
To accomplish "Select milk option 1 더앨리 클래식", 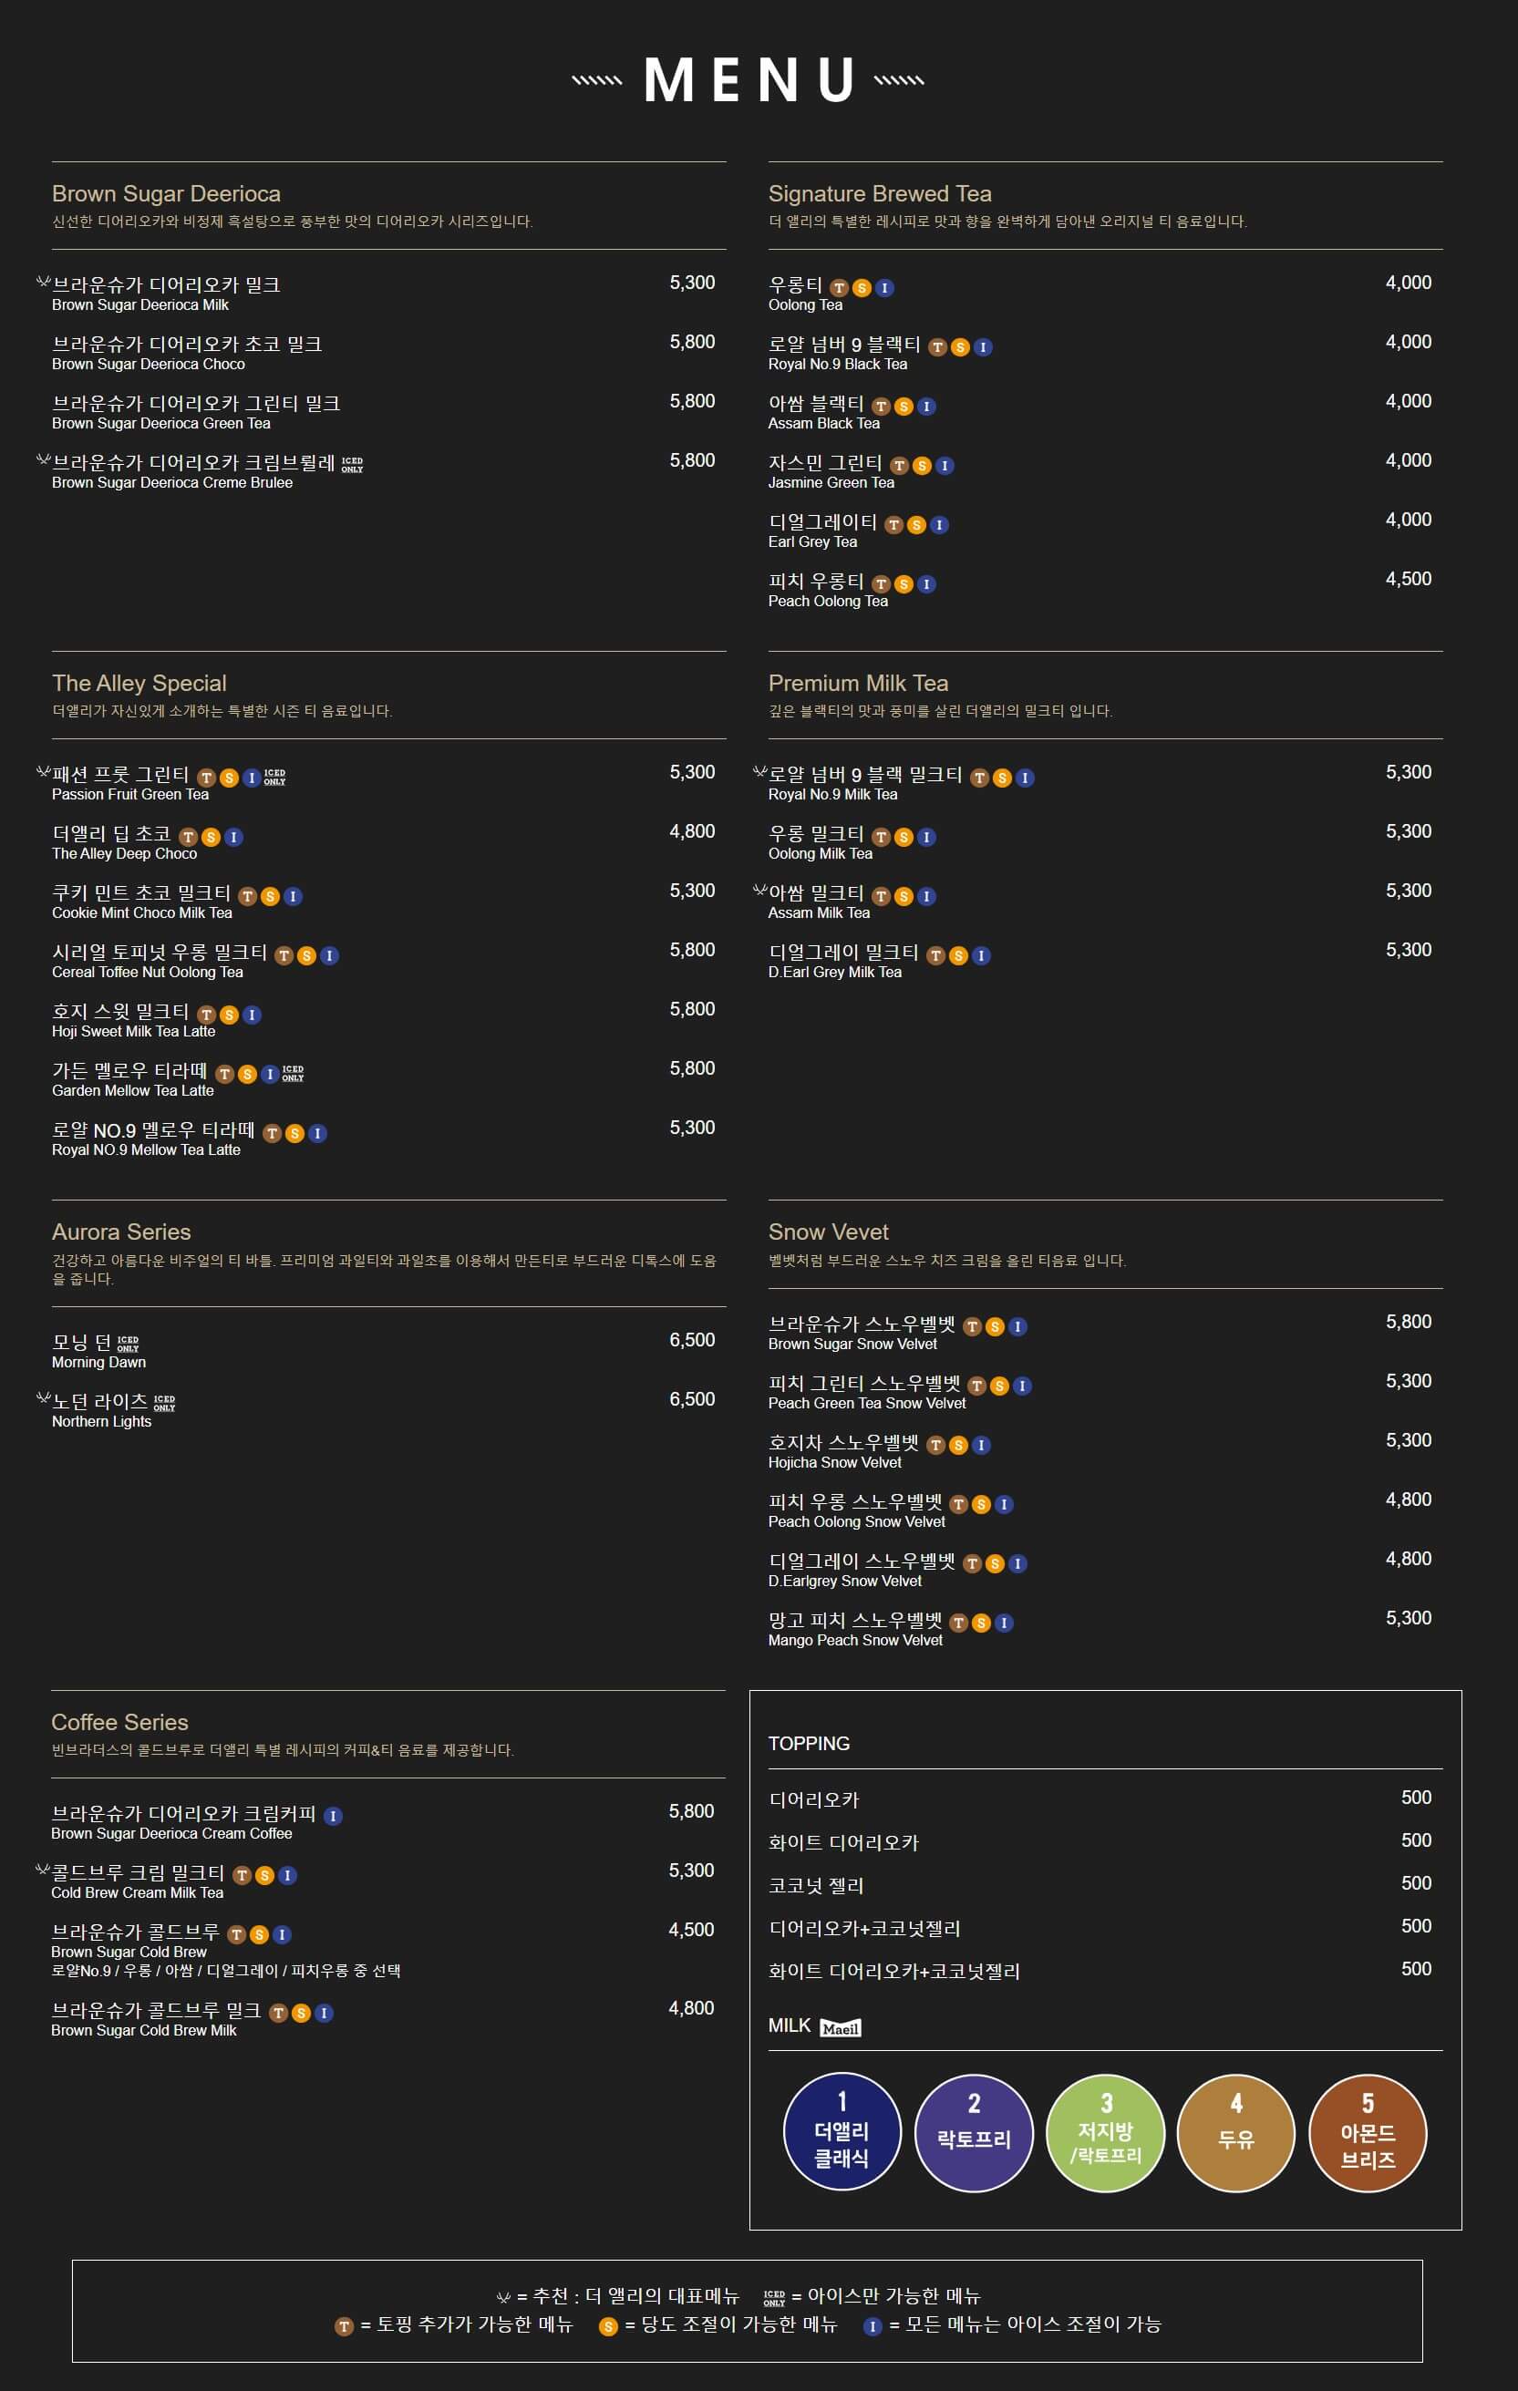I will click(x=842, y=2132).
